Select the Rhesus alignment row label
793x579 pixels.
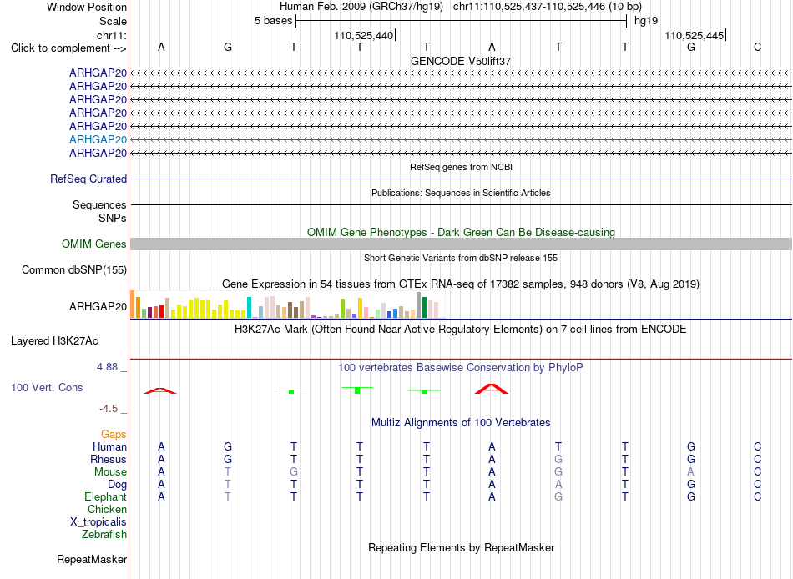click(109, 459)
